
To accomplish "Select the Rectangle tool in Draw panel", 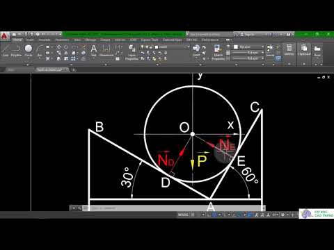I will (x=47, y=47).
